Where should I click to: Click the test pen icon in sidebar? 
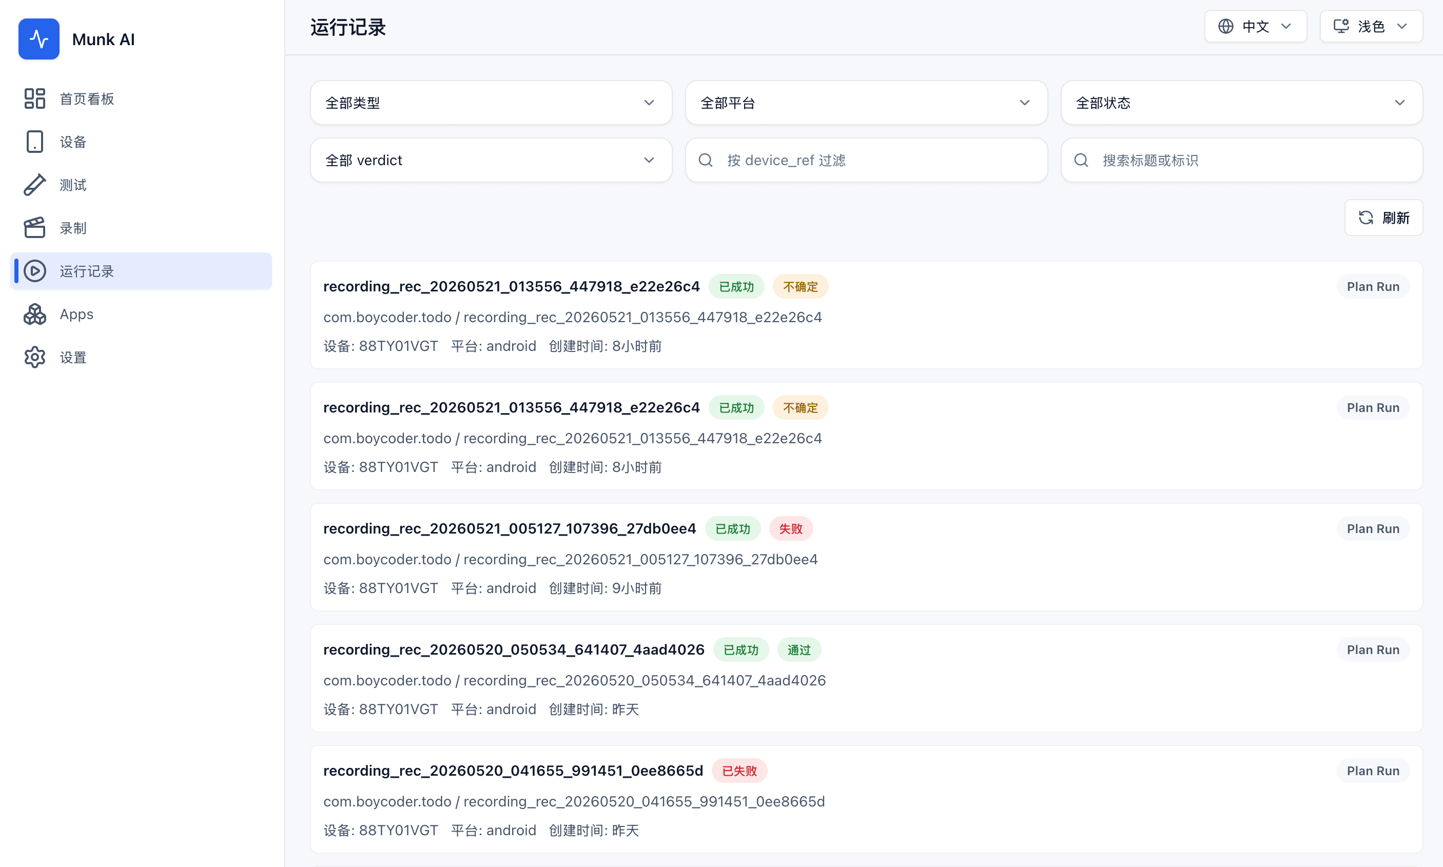pyautogui.click(x=34, y=185)
